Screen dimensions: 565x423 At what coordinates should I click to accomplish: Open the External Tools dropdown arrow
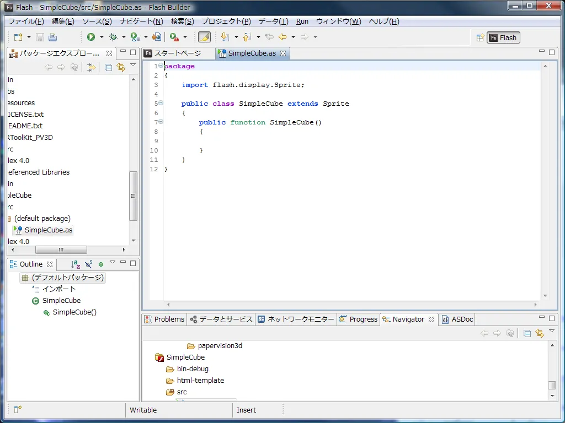(185, 37)
